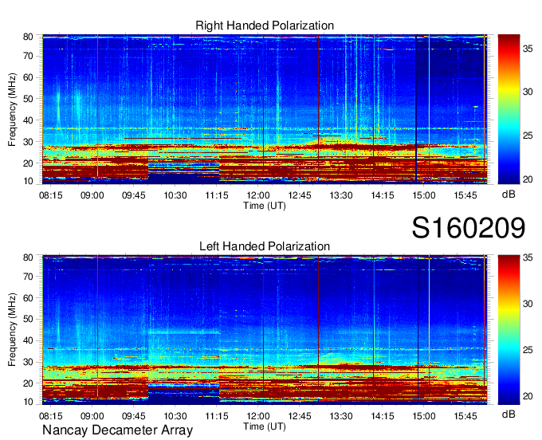Click the 10 MHz tick of Left Handed plot
Image resolution: width=542 pixels, height=440 pixels.
pyautogui.click(x=28, y=402)
